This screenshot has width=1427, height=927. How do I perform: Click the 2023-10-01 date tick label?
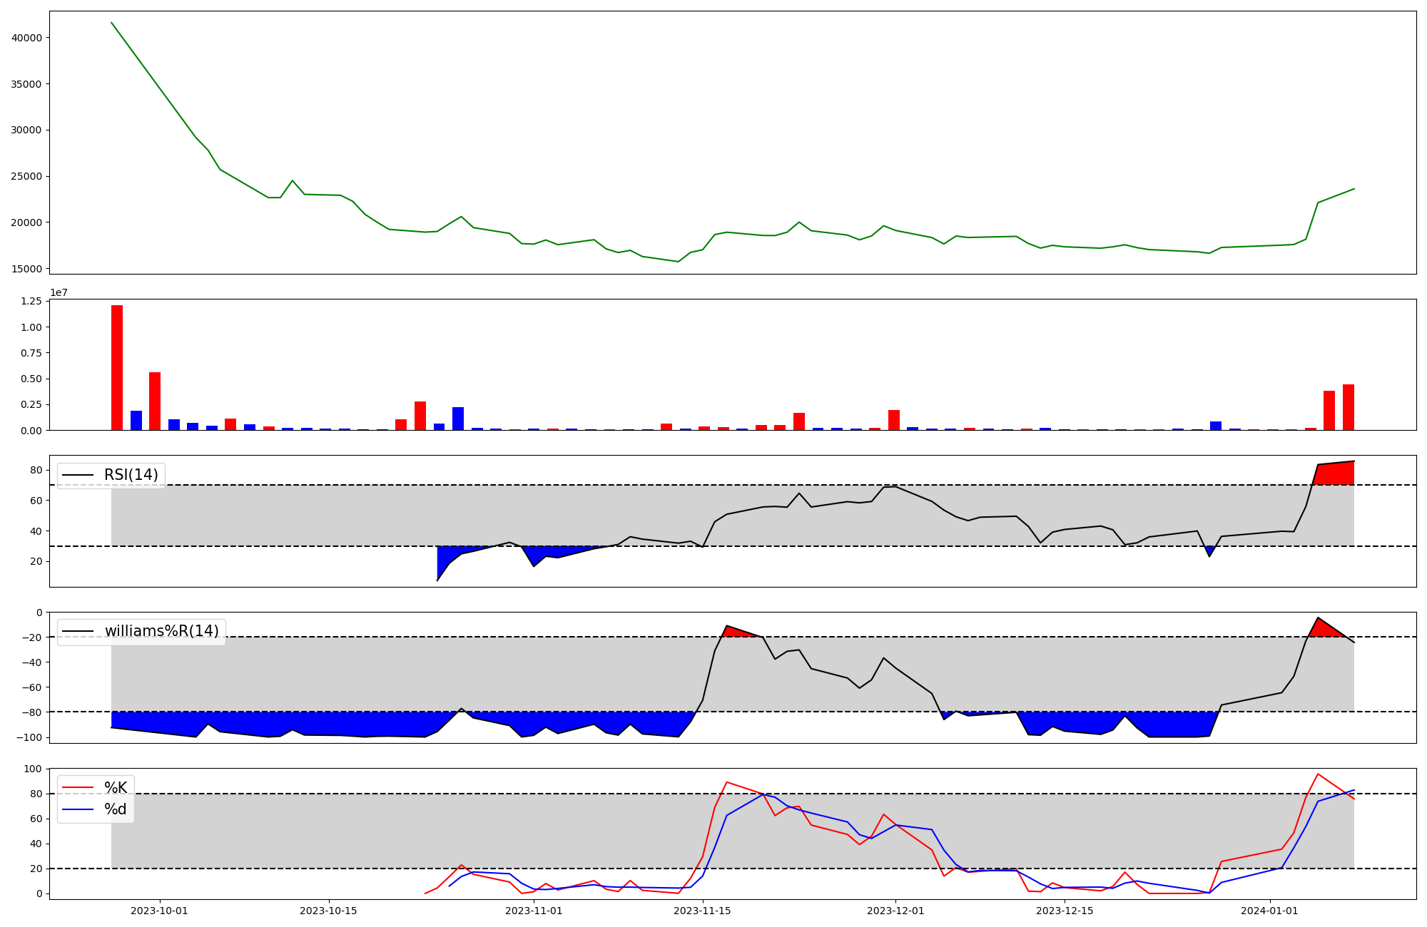pos(160,911)
